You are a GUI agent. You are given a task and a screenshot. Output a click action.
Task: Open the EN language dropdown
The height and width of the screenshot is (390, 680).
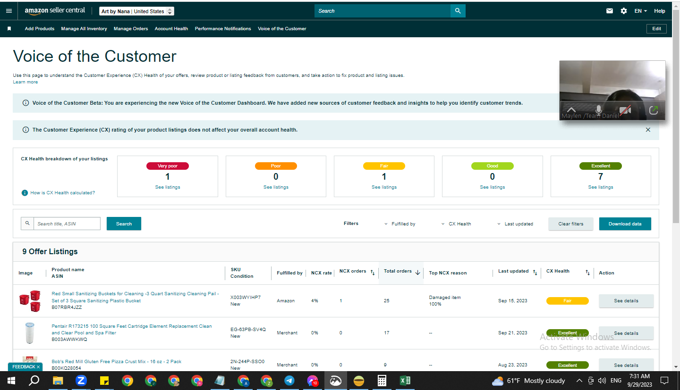[641, 11]
